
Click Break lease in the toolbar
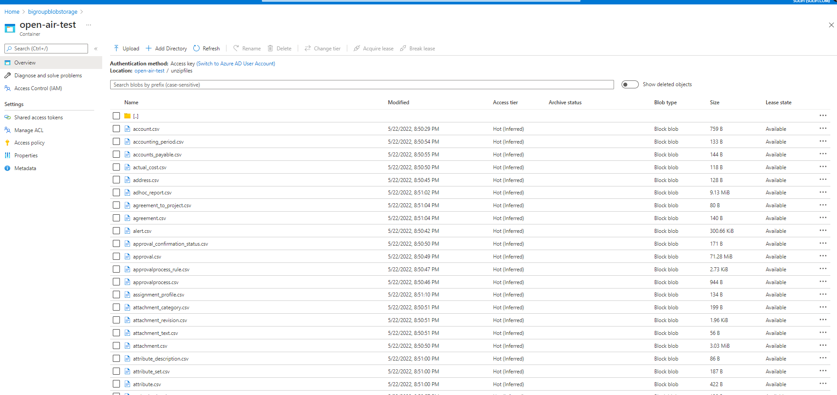point(418,49)
